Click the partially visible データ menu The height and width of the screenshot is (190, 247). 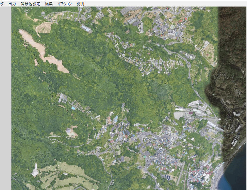pos(2,4)
